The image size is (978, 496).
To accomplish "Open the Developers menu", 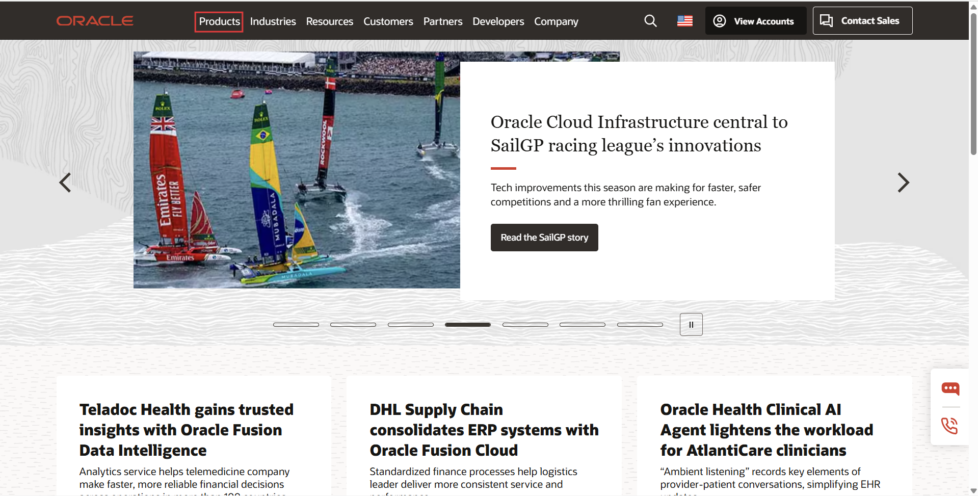I will [x=498, y=21].
